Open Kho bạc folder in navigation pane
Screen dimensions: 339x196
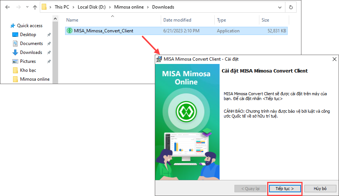28,70
